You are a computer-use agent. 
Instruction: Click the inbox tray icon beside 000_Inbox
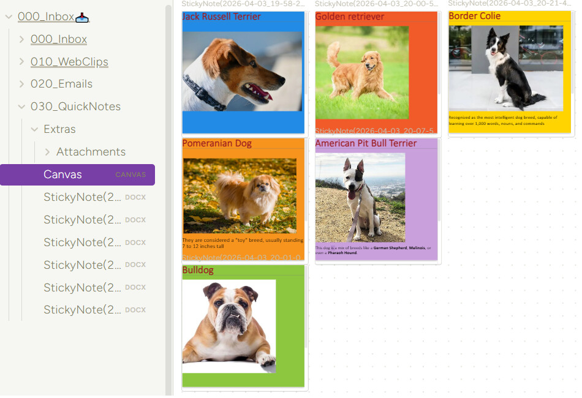pos(82,17)
